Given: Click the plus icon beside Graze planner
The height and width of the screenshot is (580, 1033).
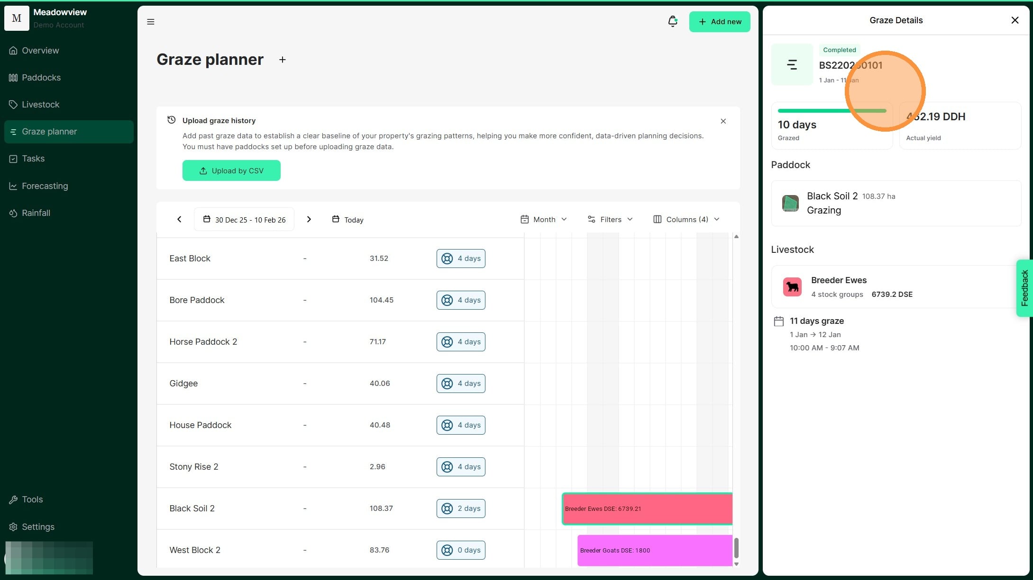Looking at the screenshot, I should [282, 60].
